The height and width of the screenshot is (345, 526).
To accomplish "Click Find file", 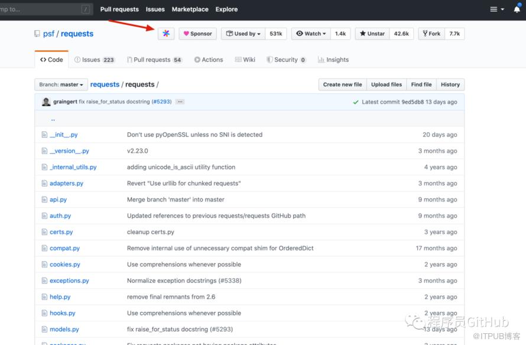I will tap(421, 84).
